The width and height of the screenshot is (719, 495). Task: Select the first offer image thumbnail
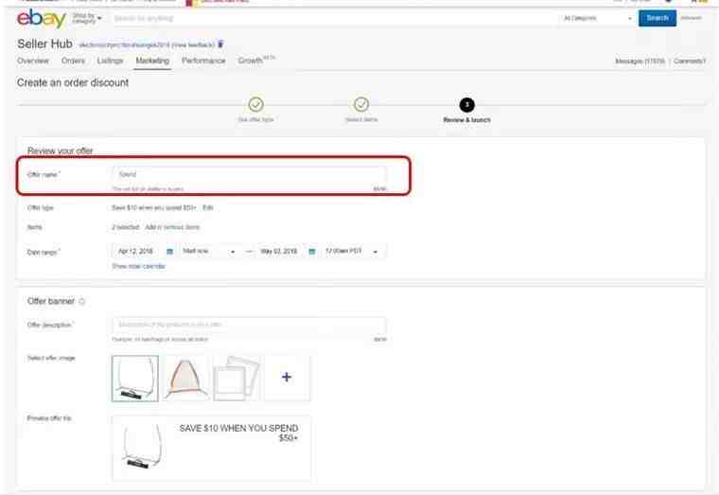tap(134, 378)
